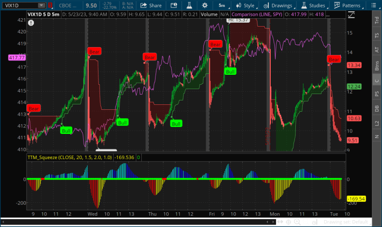Click the 10.63 red price bubble

click(x=354, y=118)
